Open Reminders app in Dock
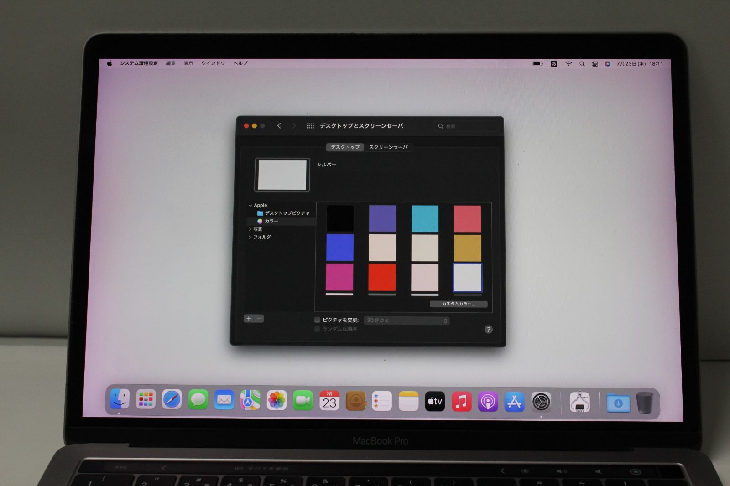The height and width of the screenshot is (486, 730). pyautogui.click(x=382, y=401)
